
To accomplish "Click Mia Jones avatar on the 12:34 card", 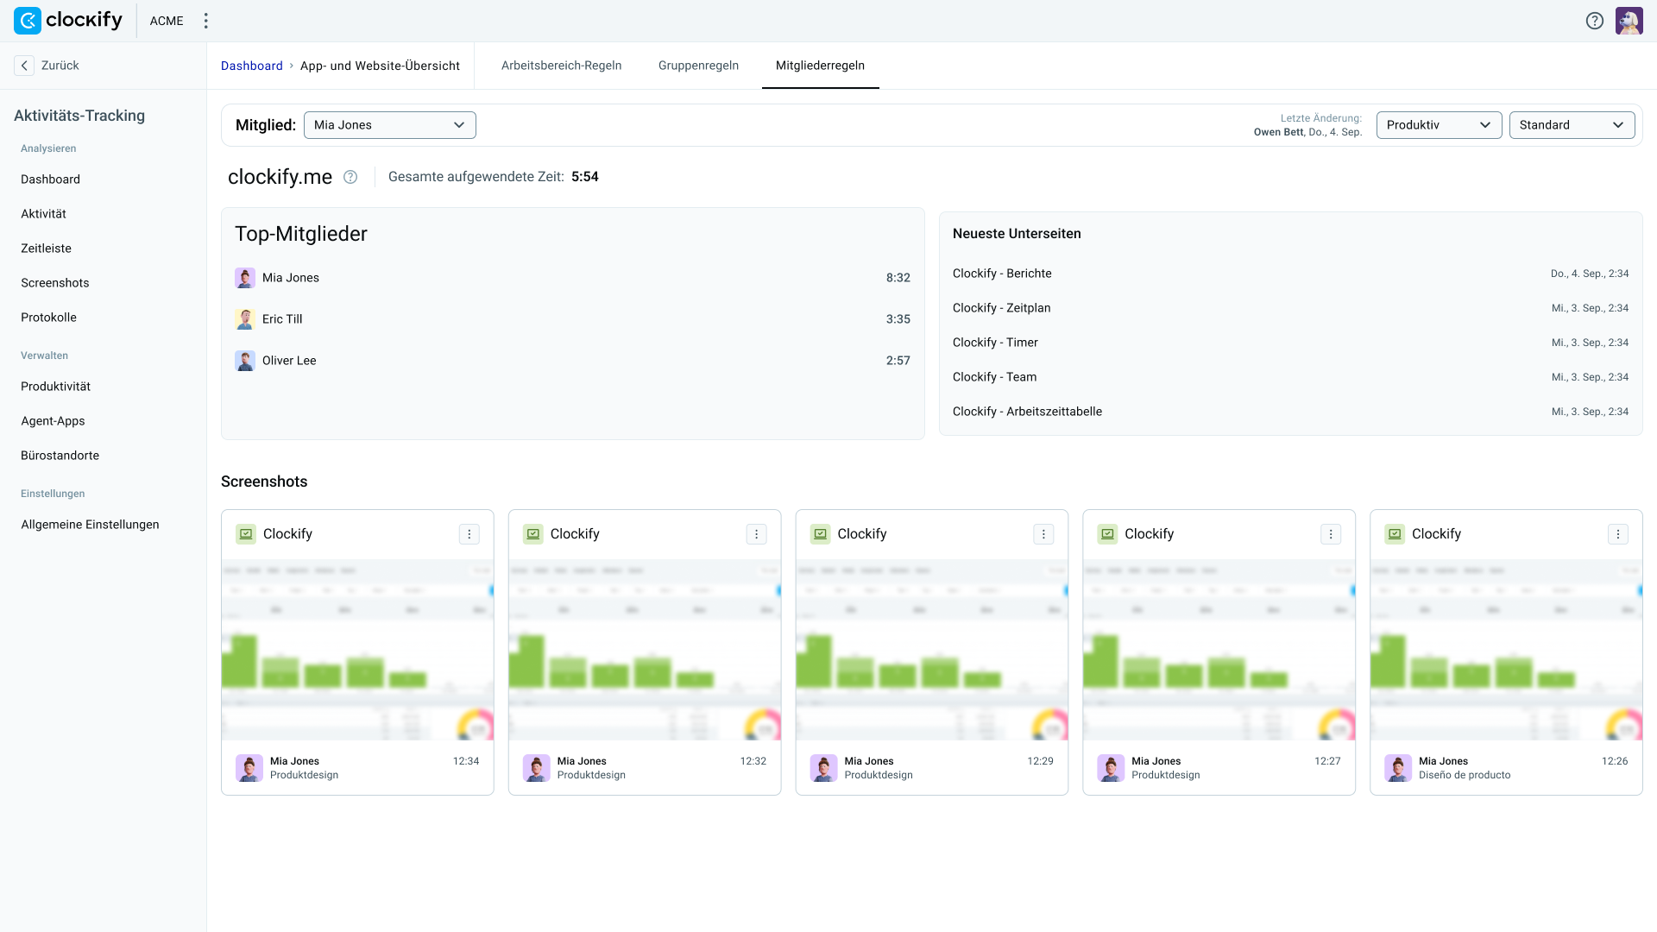I will (249, 768).
